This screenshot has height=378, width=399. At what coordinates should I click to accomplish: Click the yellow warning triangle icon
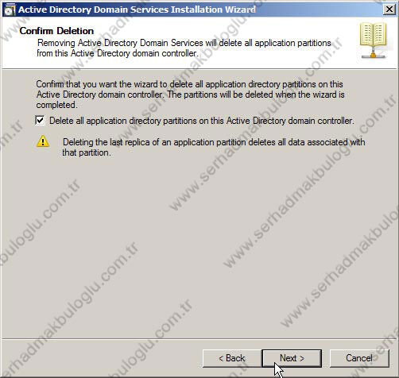43,141
